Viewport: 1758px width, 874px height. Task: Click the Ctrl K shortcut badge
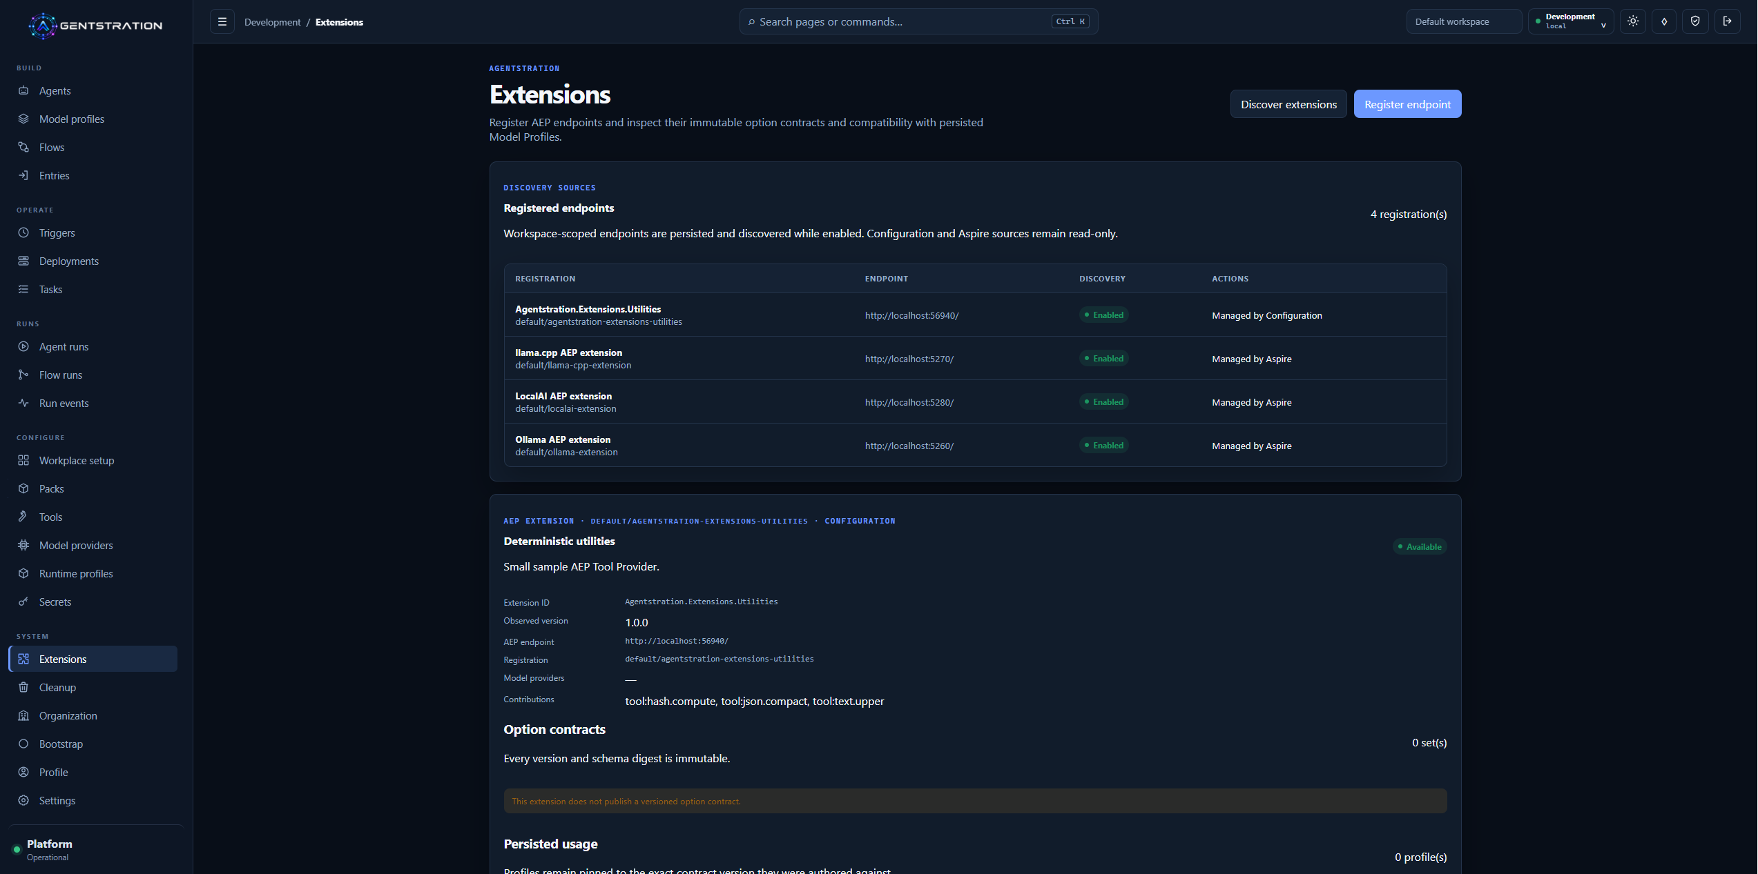(1070, 21)
